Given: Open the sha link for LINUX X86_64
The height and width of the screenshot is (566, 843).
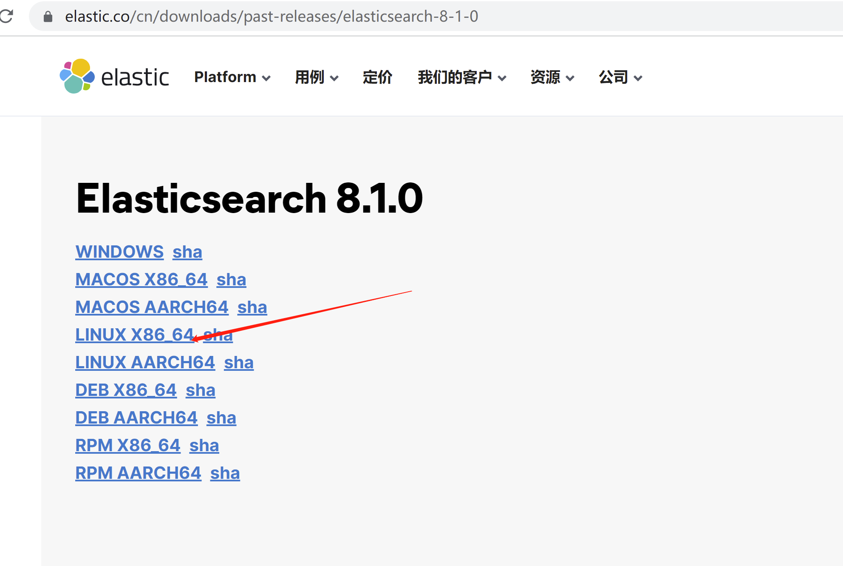Looking at the screenshot, I should [218, 335].
